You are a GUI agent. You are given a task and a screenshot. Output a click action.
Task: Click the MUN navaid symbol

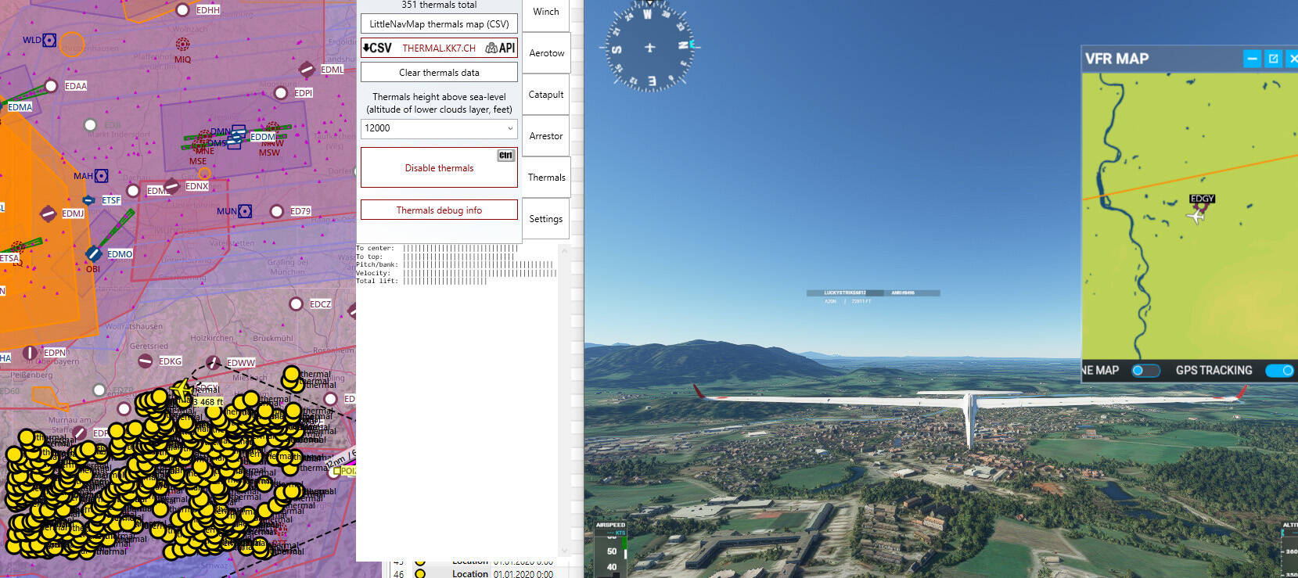pos(245,211)
